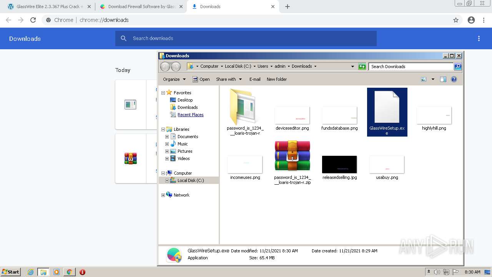This screenshot has height=277, width=492.
Task: Open Downloads in Favorites
Action: 188,107
